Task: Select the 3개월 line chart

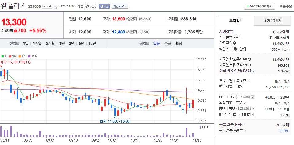Action: coord(50,44)
